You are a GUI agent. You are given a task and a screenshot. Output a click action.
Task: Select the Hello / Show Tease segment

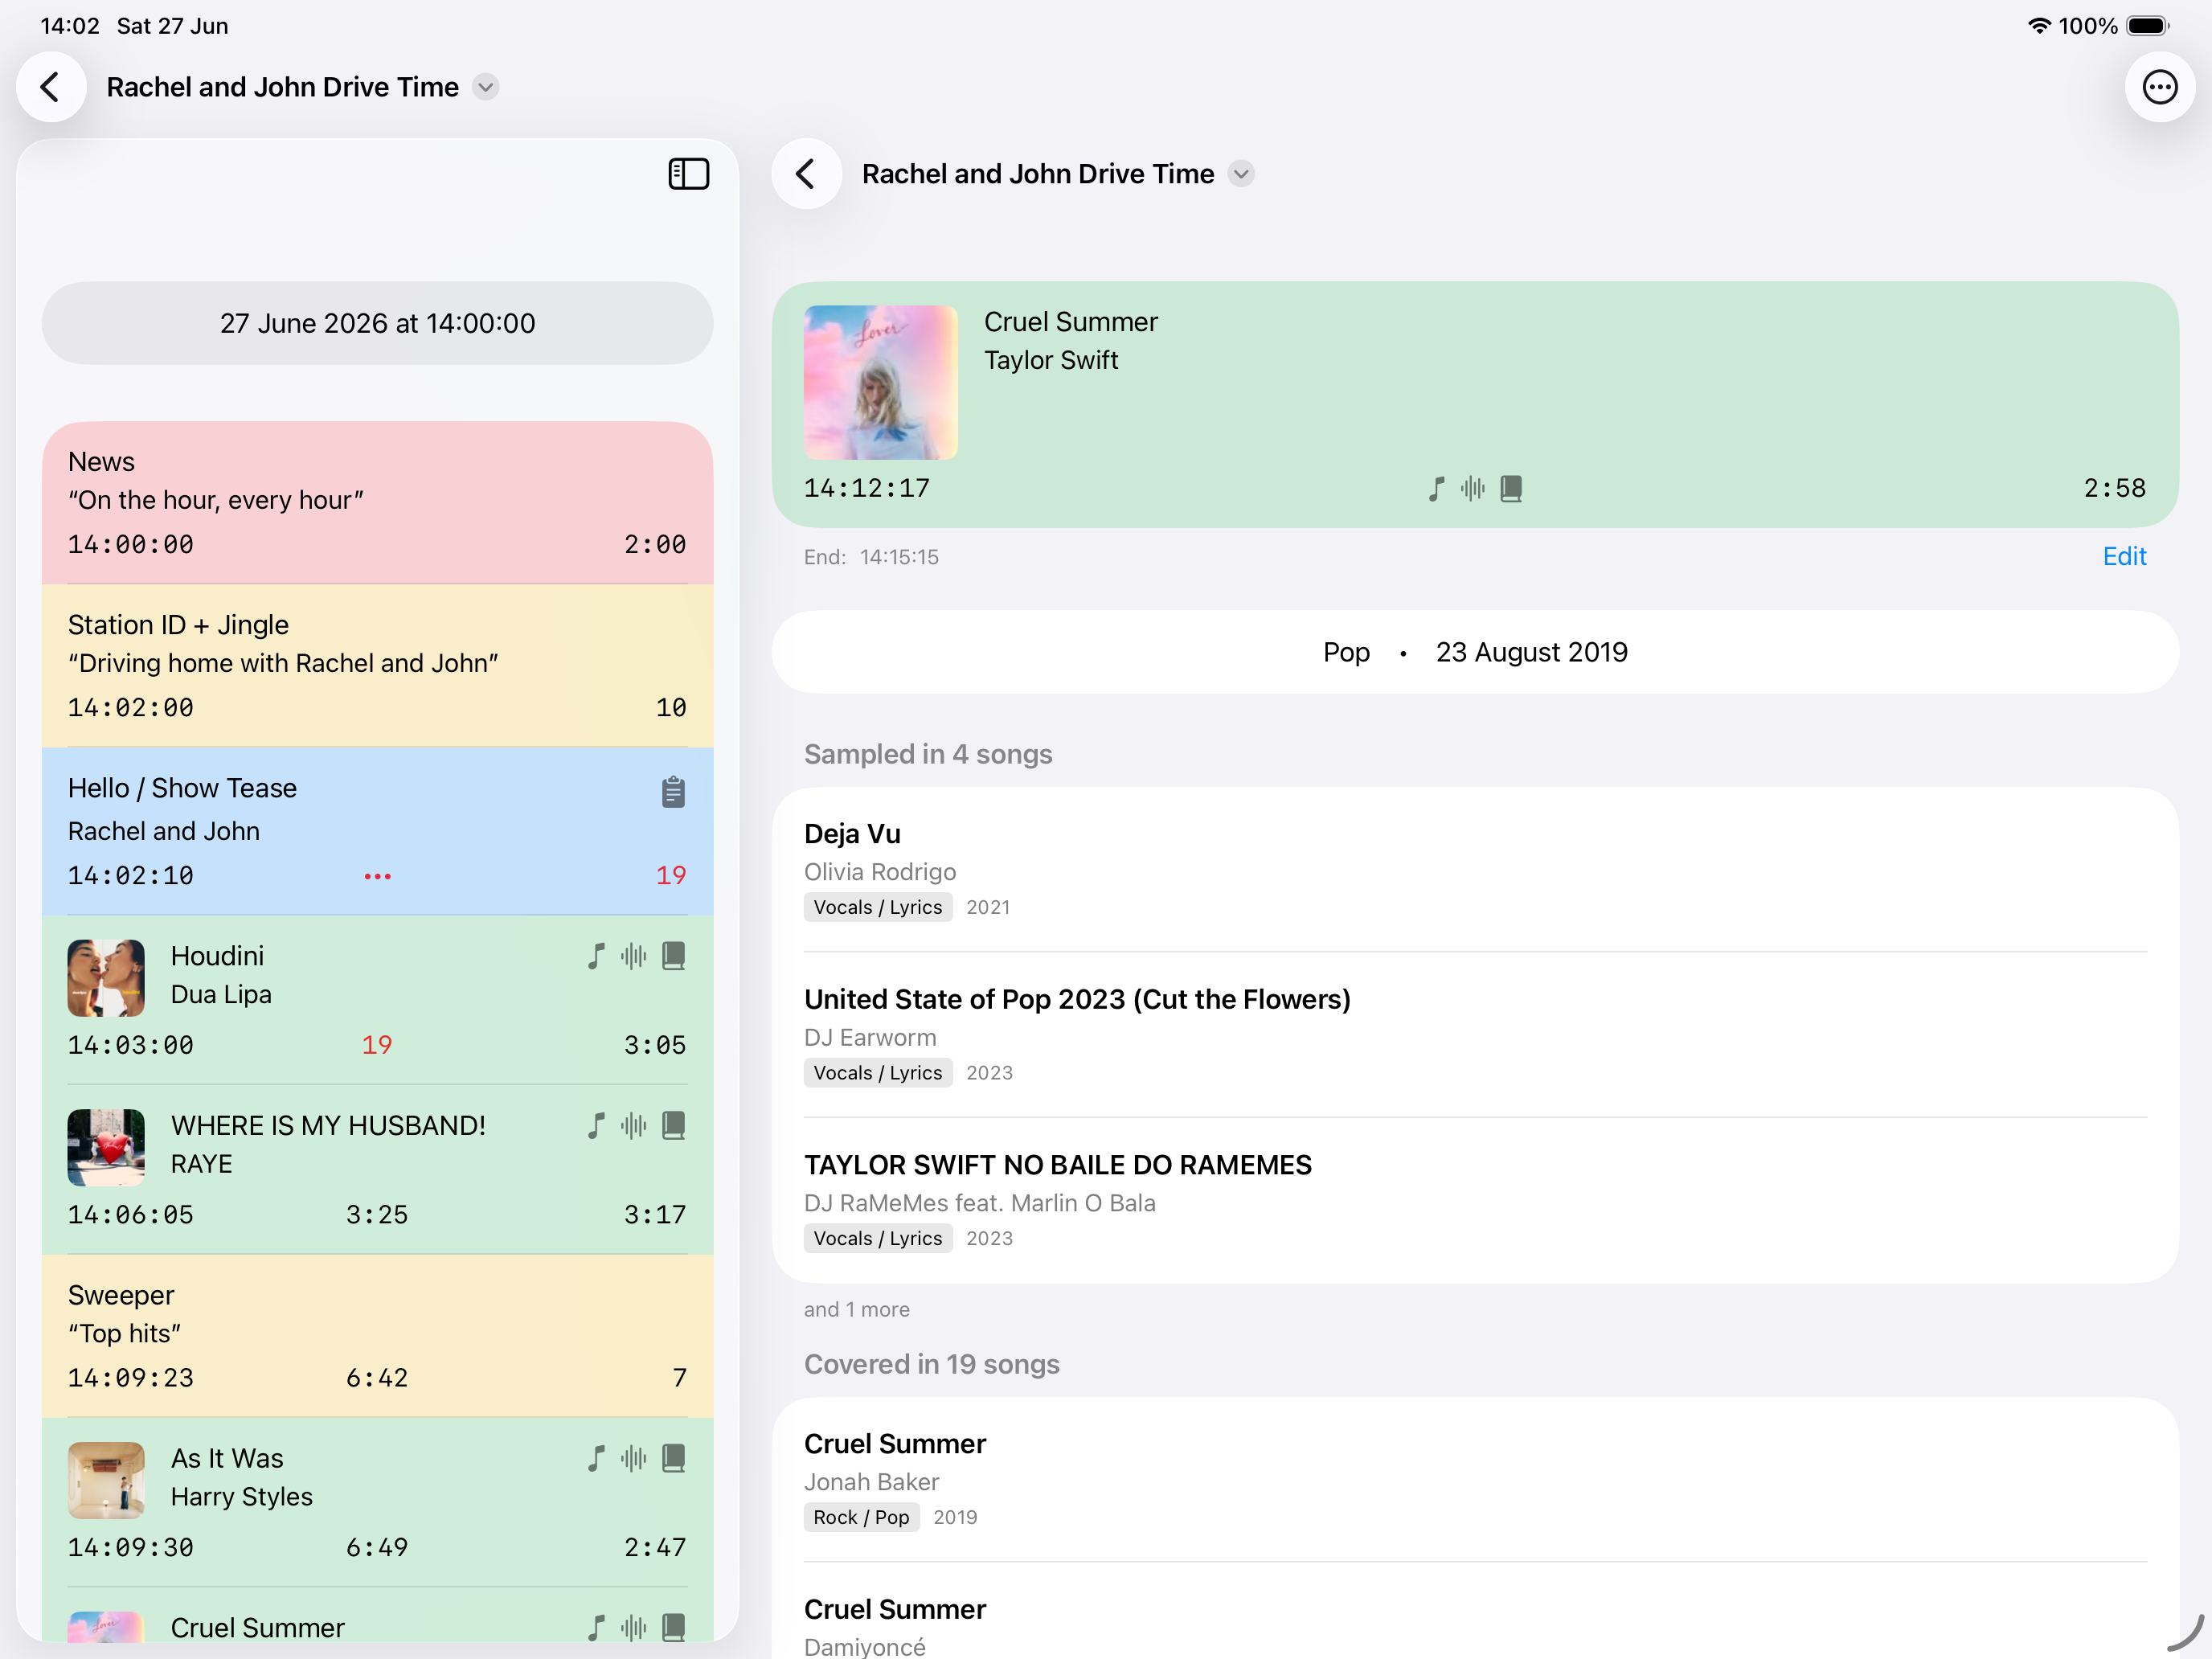(x=378, y=832)
